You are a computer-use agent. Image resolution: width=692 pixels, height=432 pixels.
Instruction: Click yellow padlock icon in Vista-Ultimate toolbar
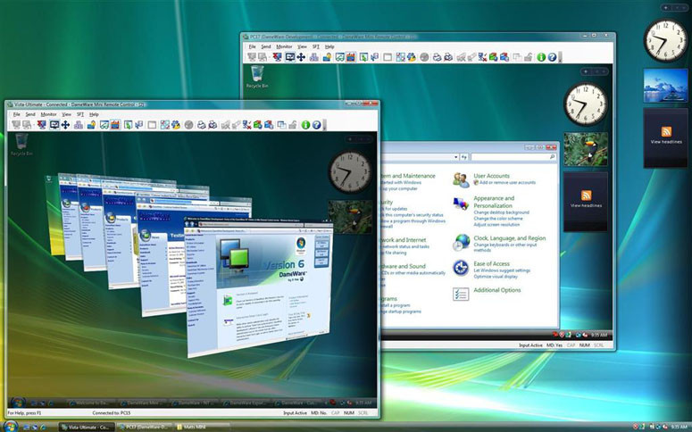click(x=91, y=125)
